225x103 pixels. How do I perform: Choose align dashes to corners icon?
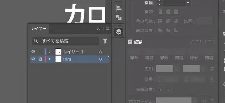(210, 42)
